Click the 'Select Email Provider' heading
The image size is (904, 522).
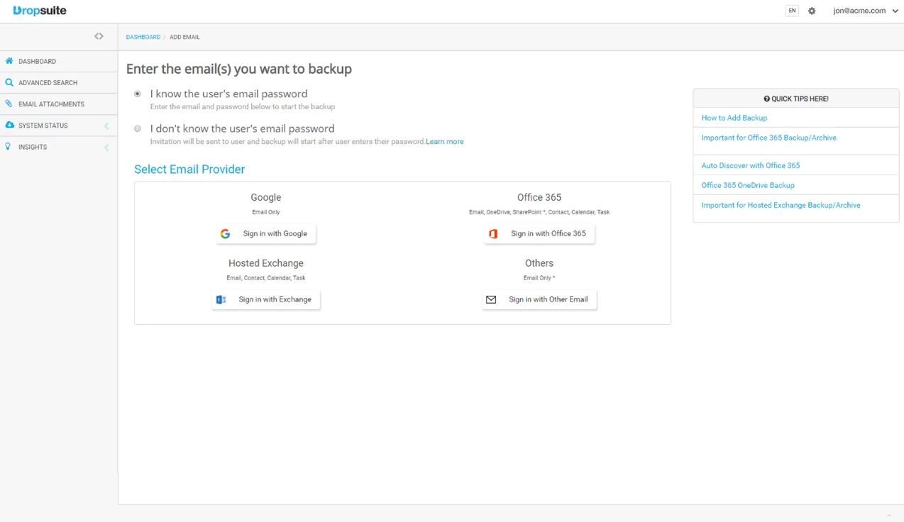[x=189, y=170]
